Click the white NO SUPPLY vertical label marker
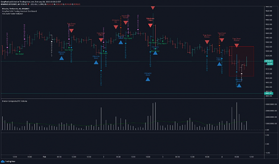The image size is (279, 164). 52,42
